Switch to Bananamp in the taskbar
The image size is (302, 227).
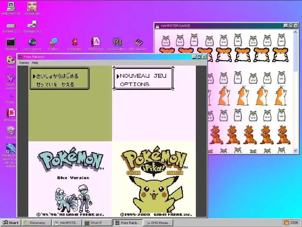pos(37,223)
